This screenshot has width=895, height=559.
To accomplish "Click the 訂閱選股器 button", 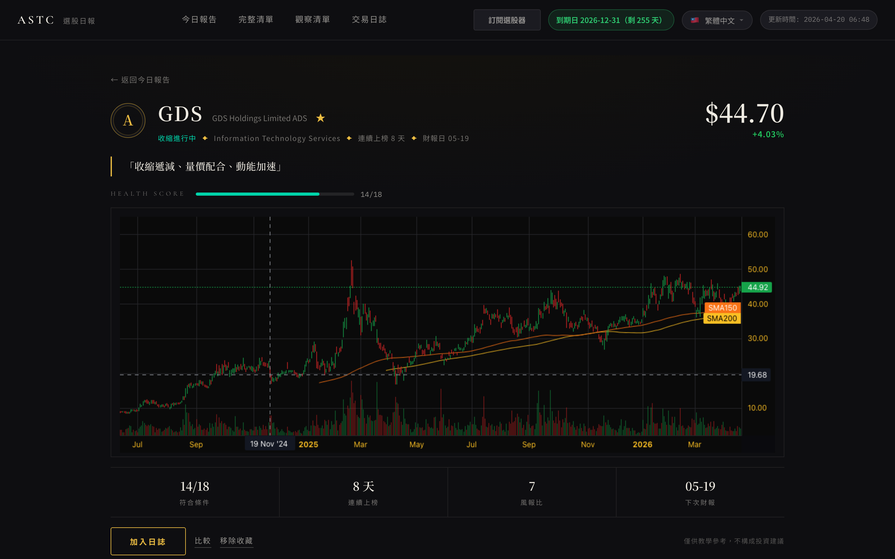I will (507, 20).
